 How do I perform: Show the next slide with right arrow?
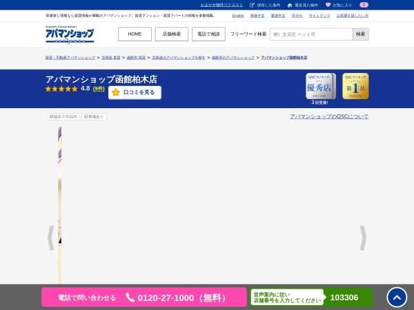363,238
